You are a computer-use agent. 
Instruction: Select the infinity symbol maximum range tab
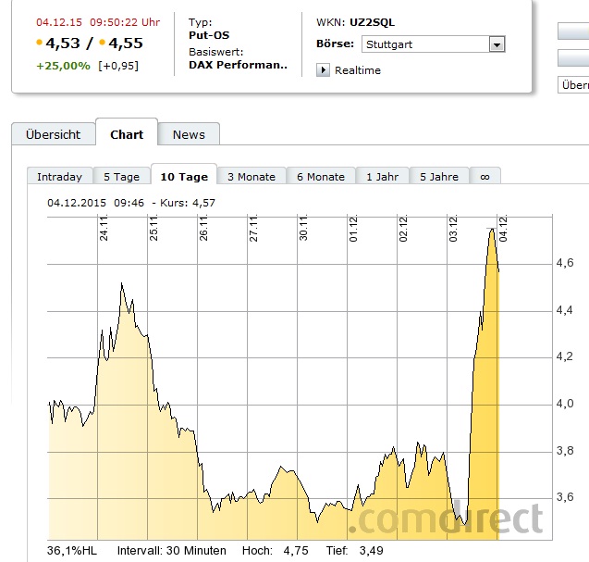pos(485,177)
